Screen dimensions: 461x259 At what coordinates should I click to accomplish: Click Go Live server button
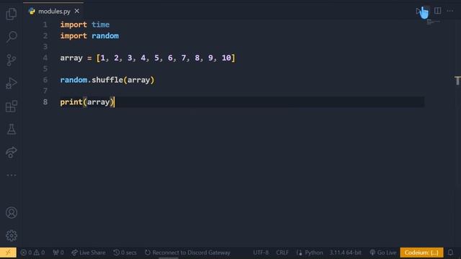point(383,253)
